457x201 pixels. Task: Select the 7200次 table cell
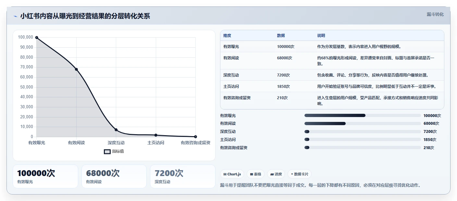pyautogui.click(x=284, y=75)
